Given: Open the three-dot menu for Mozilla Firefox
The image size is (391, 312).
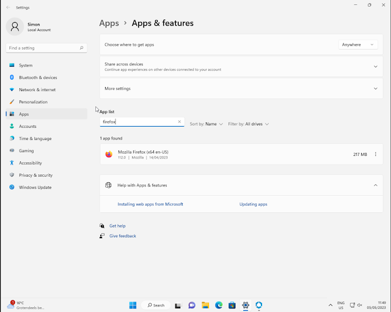Looking at the screenshot, I should (376, 154).
